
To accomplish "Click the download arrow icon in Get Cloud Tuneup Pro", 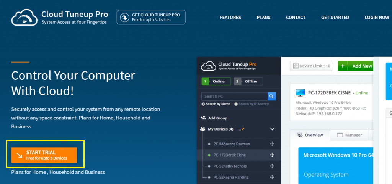I will click(124, 18).
